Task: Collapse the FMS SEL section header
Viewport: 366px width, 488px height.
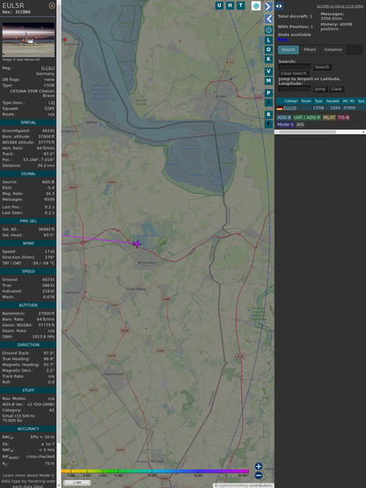Action: 28,221
